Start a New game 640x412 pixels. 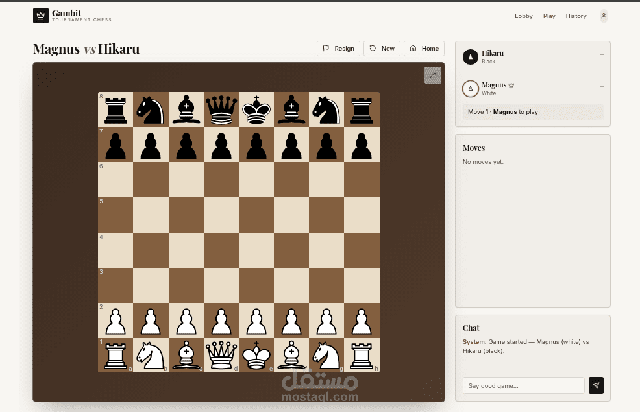[x=382, y=48]
